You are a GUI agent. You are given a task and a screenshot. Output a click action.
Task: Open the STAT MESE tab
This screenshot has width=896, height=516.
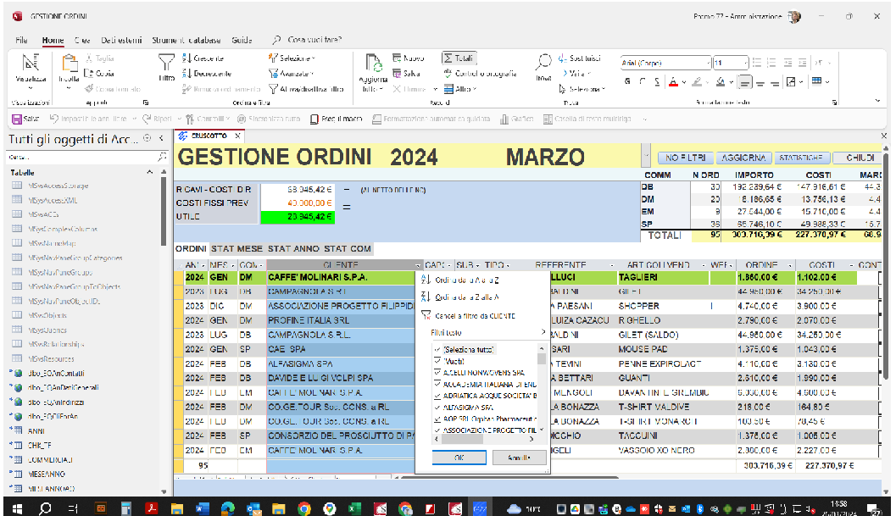pos(237,248)
